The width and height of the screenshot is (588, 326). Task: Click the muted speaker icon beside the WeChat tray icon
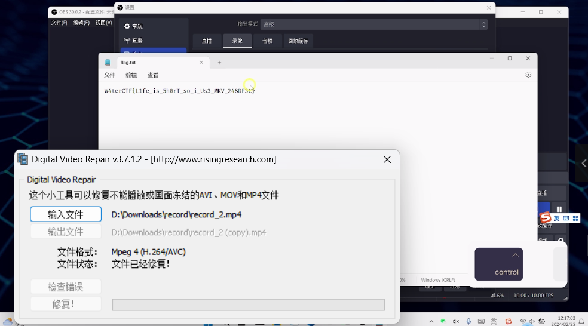pos(455,321)
